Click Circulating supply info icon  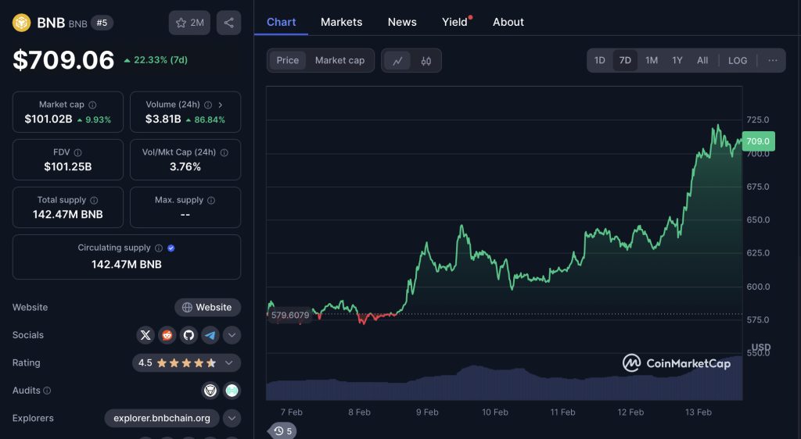coord(159,248)
